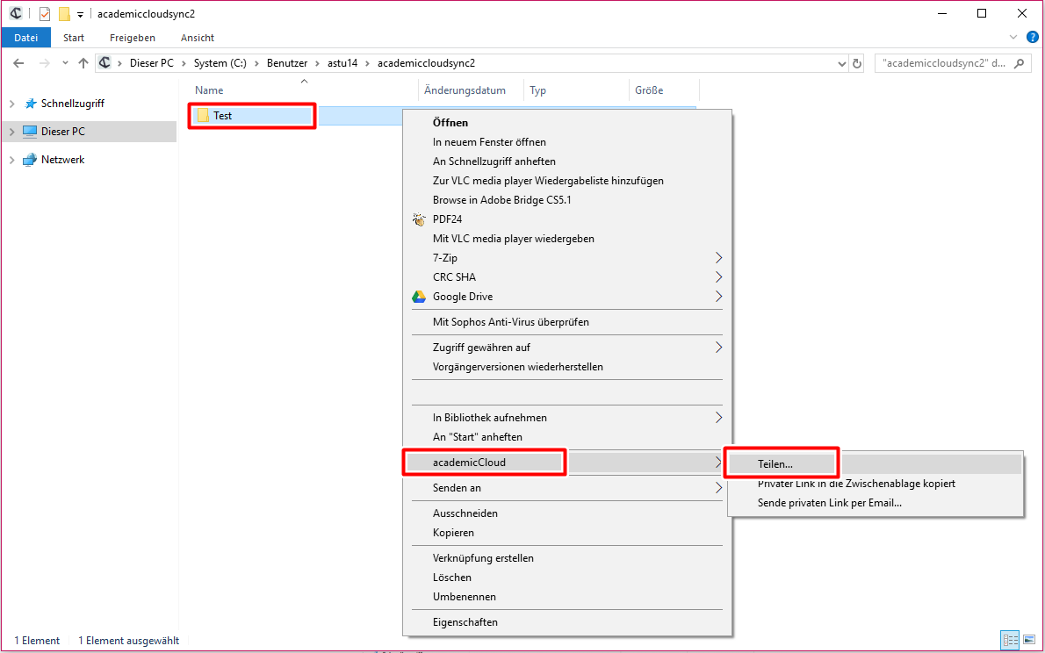Viewport: 1045px width, 653px height.
Task: Choose Teilen... in the academicCloud submenu
Action: click(775, 463)
